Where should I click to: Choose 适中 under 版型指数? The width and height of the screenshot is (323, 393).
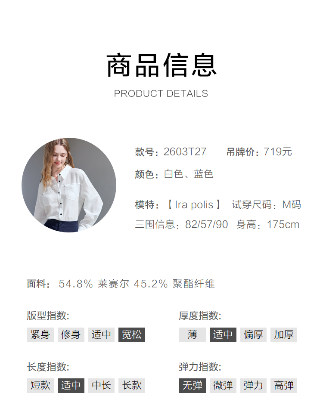coord(101,334)
